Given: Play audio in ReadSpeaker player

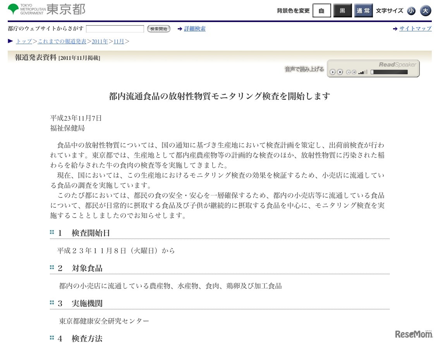Looking at the screenshot, I should pyautogui.click(x=332, y=72).
